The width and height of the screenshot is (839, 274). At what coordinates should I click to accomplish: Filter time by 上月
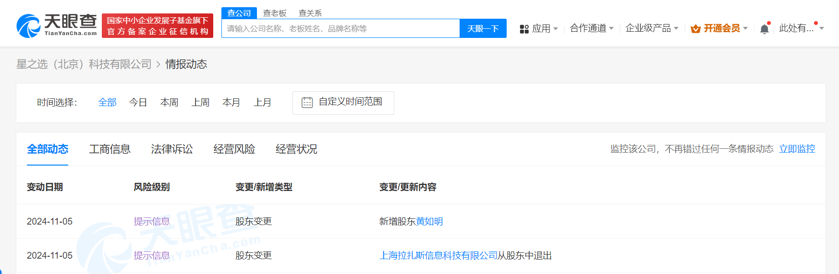point(263,102)
